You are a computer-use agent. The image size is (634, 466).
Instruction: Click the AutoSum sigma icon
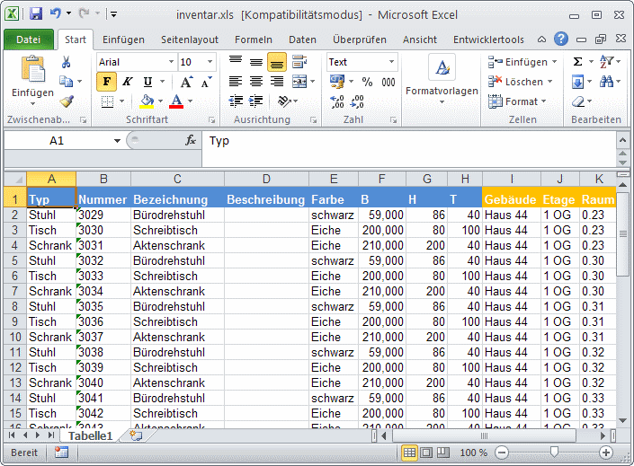coord(577,62)
